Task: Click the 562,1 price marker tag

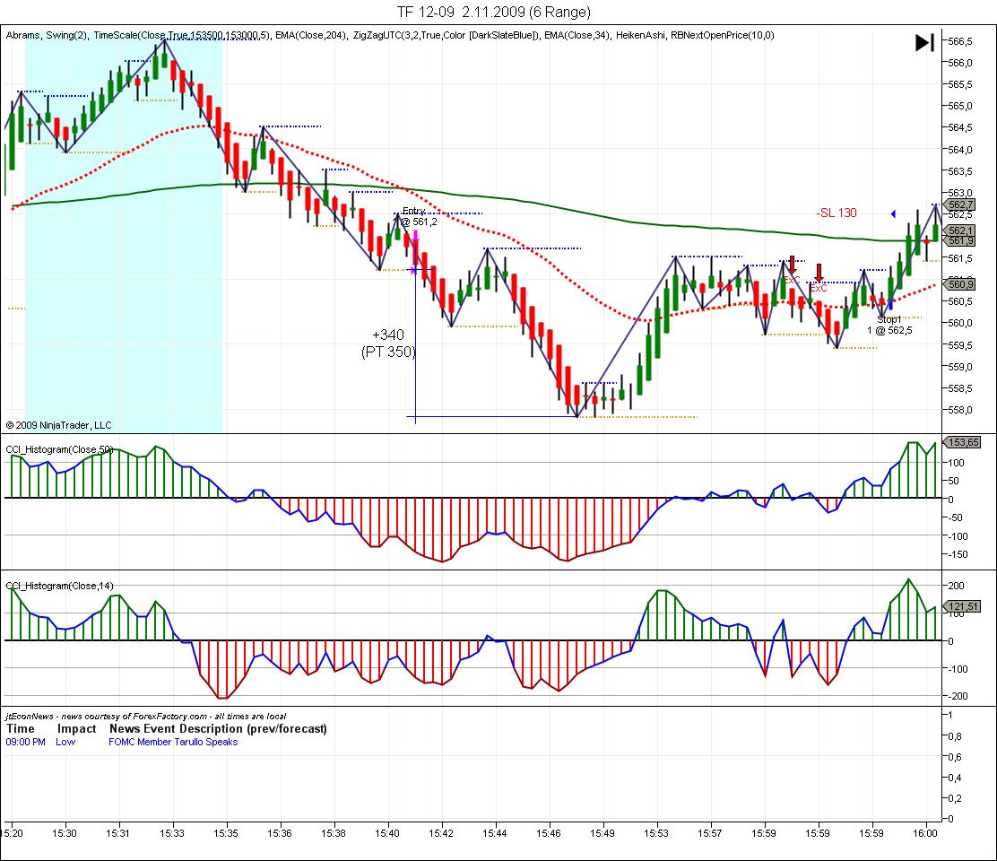Action: pos(960,230)
